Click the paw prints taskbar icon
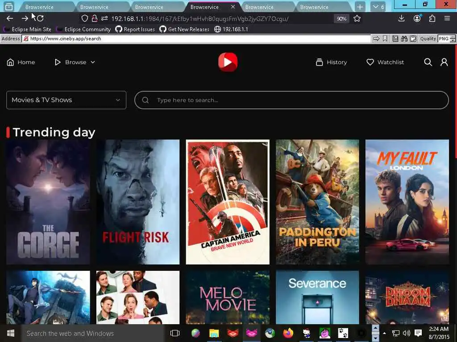 pos(343,333)
